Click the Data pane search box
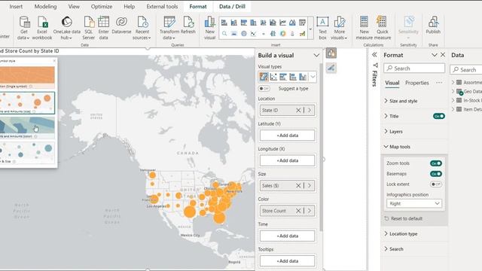Image resolution: width=482 pixels, height=271 pixels. (466, 70)
